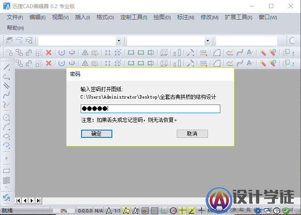Open the 绘图(D) menu
The image size is (301, 215).
162,17
